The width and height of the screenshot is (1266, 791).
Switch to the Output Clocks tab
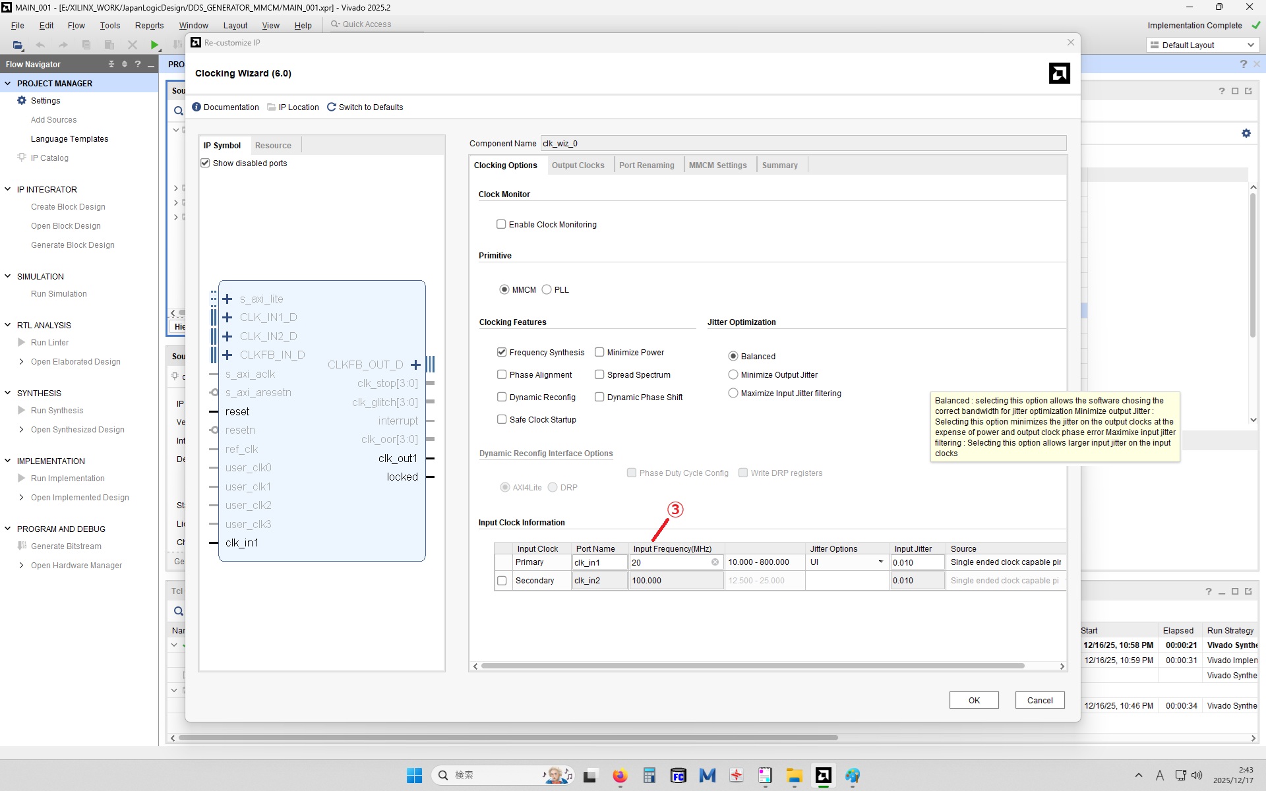coord(578,165)
